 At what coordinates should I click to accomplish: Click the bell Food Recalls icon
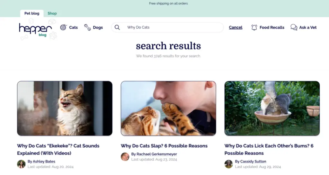coord(254,28)
